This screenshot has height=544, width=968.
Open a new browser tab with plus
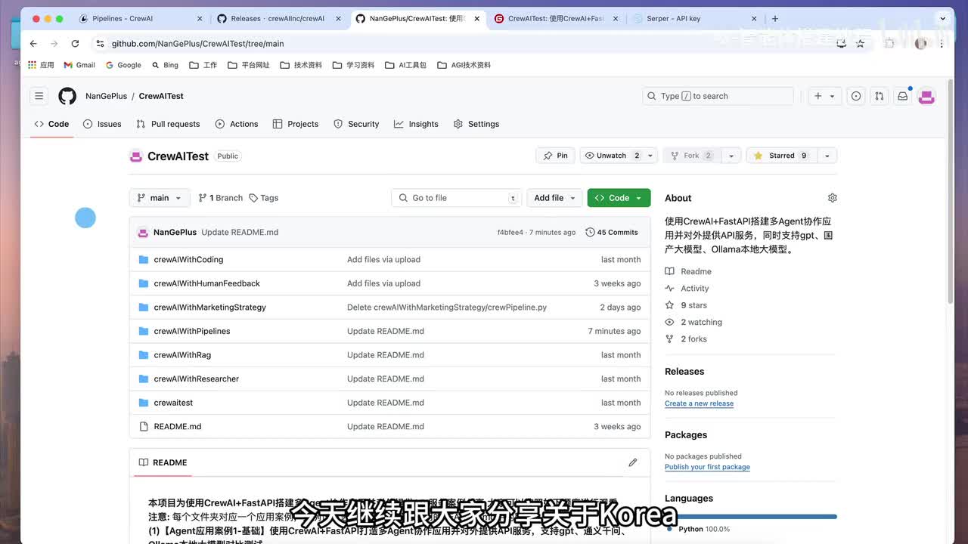pyautogui.click(x=775, y=18)
